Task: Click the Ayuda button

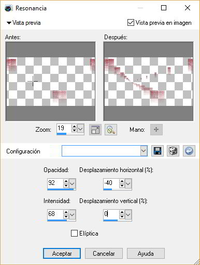Action: (x=146, y=253)
